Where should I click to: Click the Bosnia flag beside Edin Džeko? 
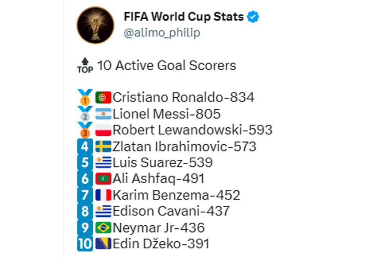coord(104,244)
